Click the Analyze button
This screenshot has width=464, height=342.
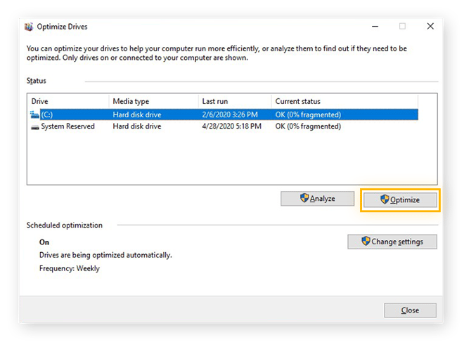point(317,199)
